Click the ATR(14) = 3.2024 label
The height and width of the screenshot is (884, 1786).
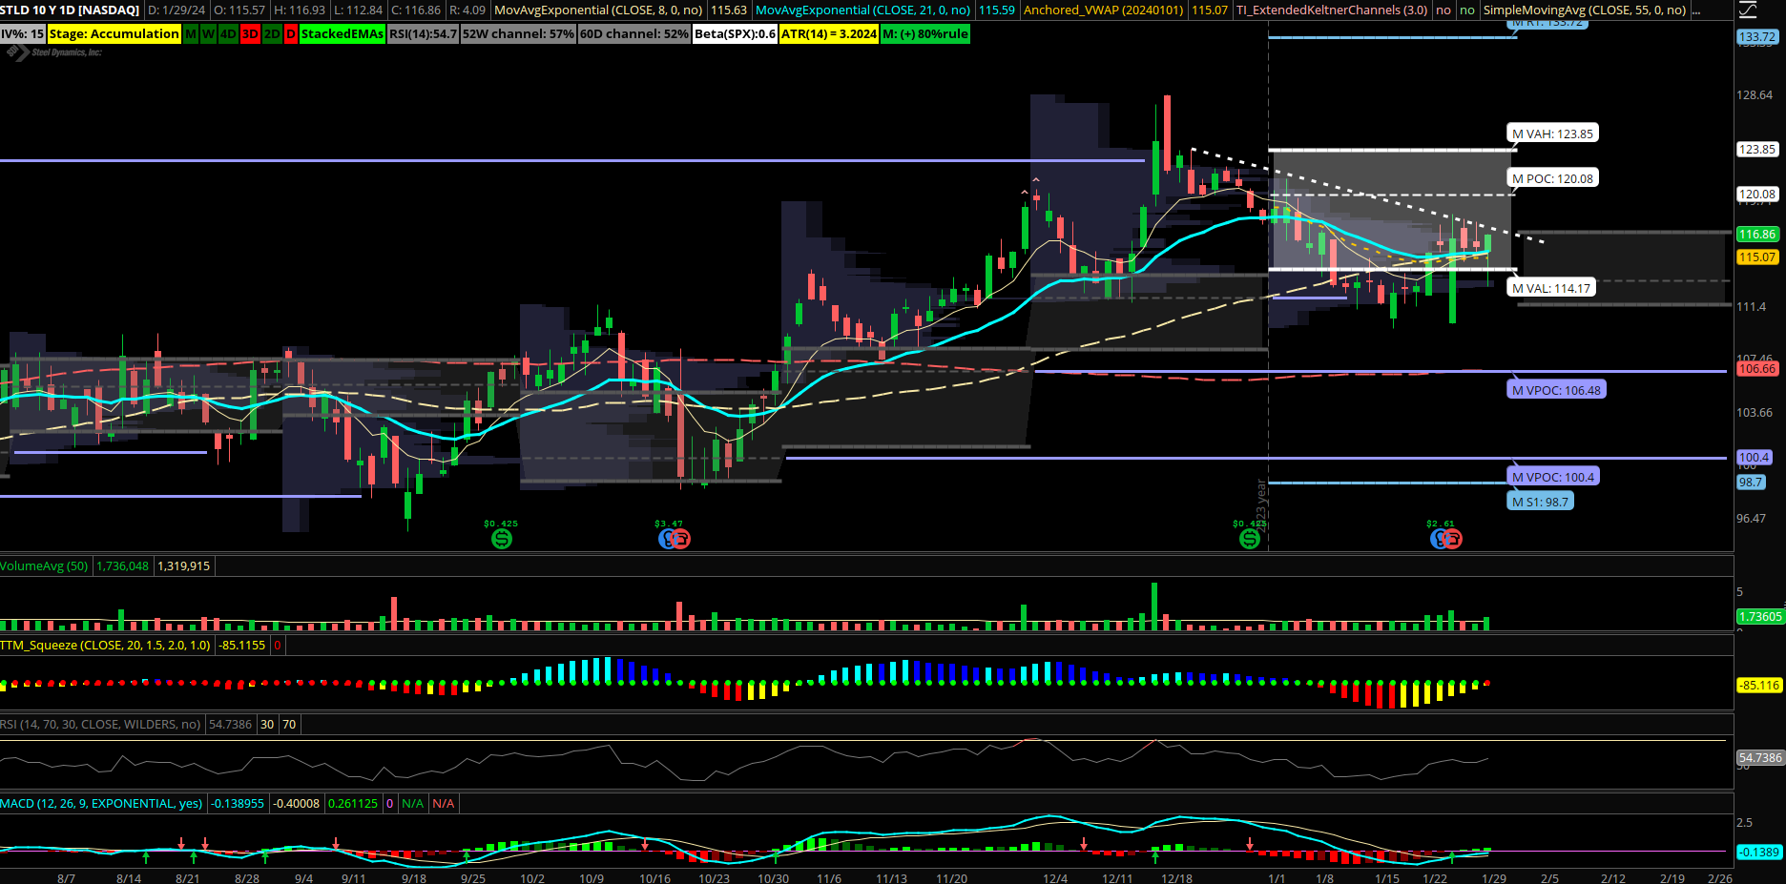(829, 33)
